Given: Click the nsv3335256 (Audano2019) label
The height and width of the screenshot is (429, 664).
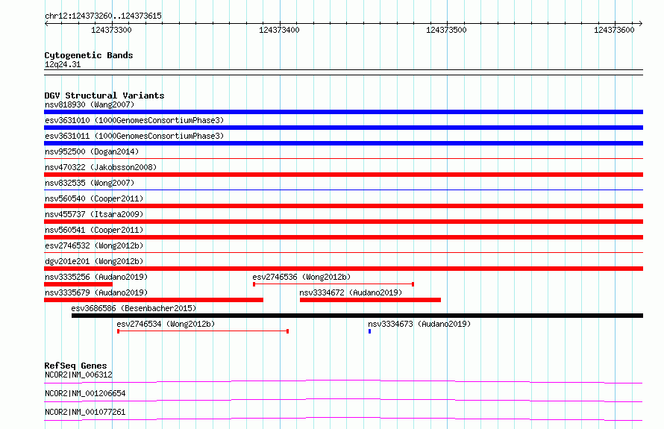Looking at the screenshot, I should (96, 277).
